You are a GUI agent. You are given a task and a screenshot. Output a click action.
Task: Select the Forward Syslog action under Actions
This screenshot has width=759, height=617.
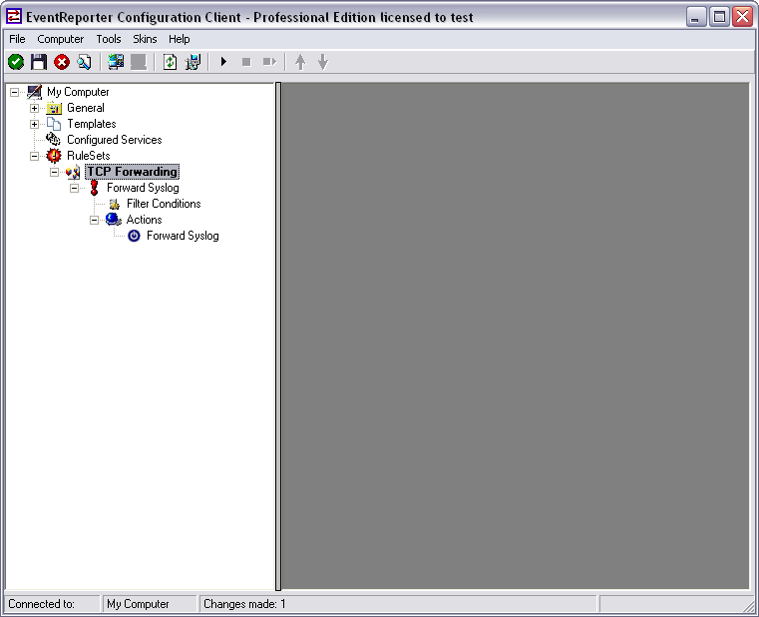click(x=183, y=236)
